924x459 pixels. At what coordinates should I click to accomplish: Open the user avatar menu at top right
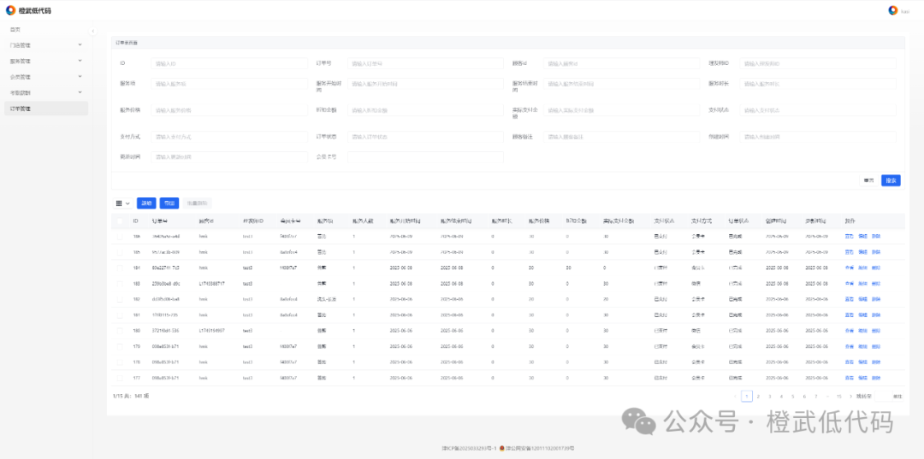tap(893, 10)
